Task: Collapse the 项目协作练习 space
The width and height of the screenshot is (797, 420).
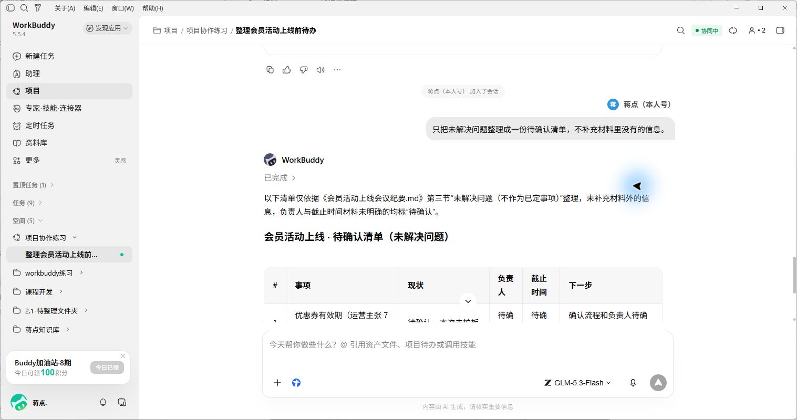Action: 74,238
